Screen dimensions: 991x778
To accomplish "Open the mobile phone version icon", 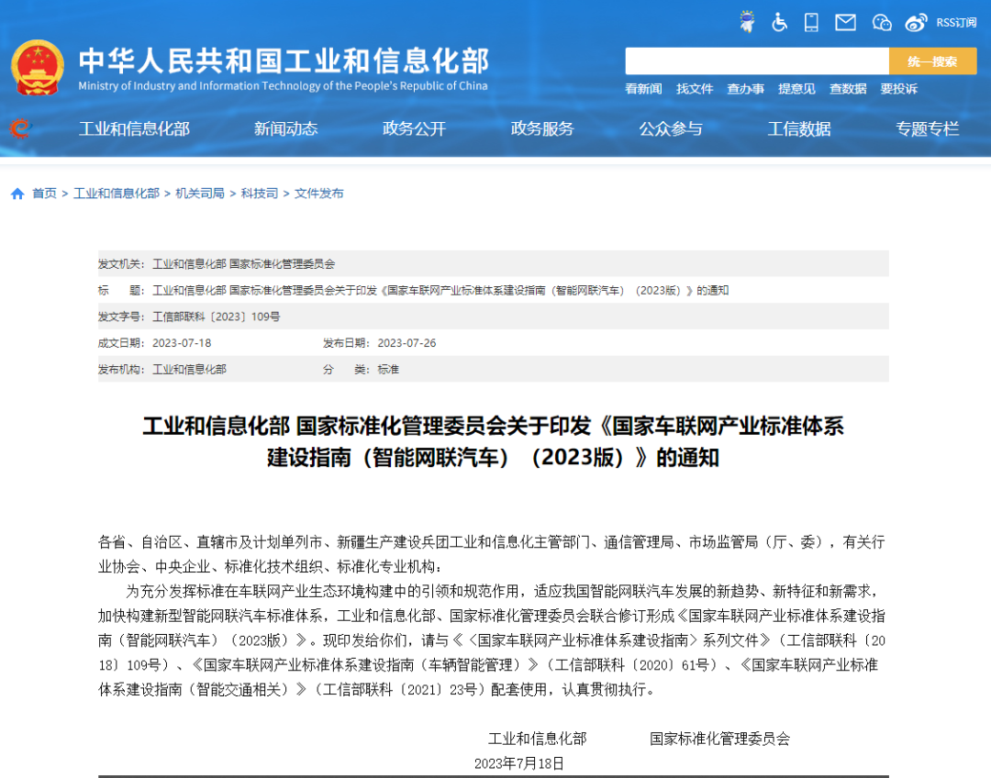I will point(811,23).
